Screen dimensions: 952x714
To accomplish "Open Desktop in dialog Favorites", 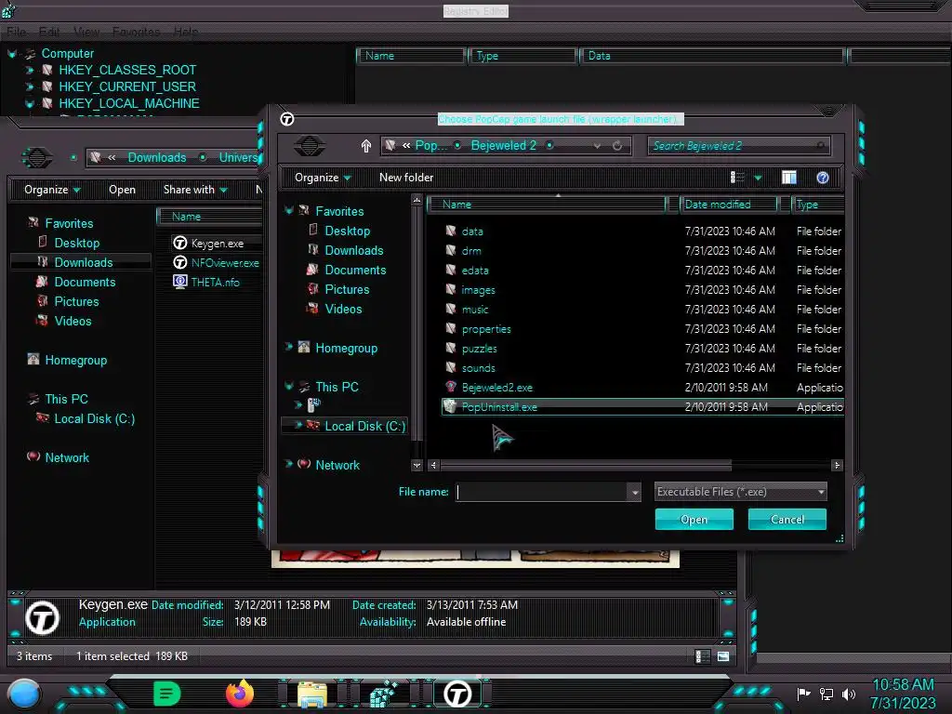I will 348,231.
